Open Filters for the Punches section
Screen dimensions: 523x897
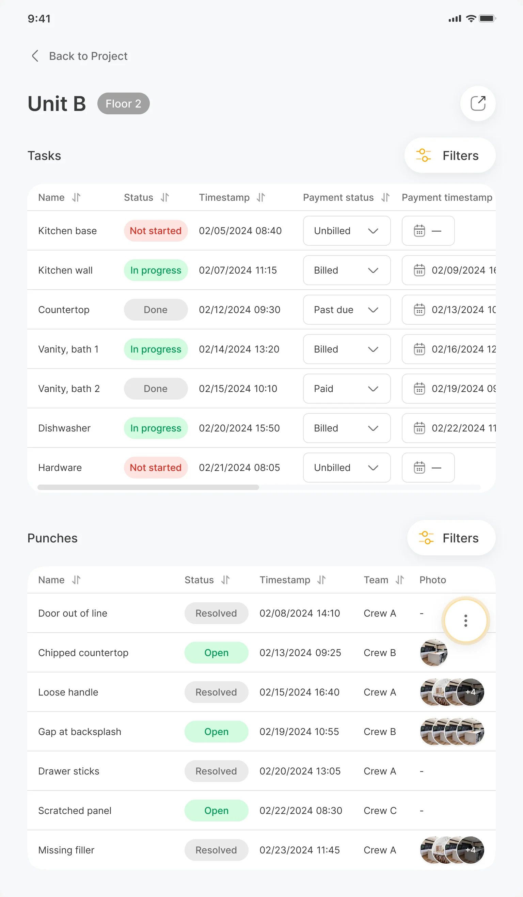[x=451, y=538]
